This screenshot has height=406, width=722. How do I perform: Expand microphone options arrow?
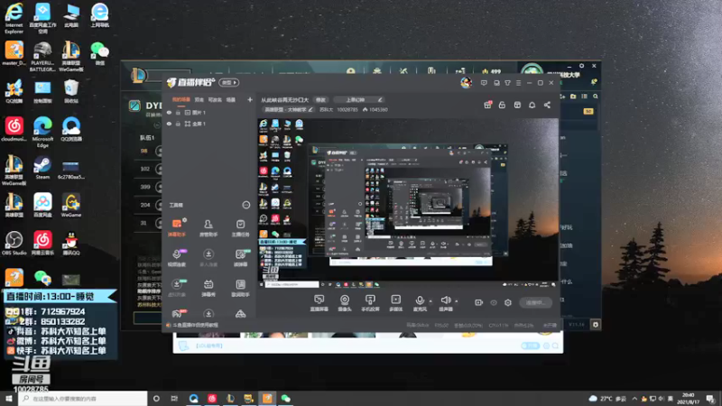(430, 301)
